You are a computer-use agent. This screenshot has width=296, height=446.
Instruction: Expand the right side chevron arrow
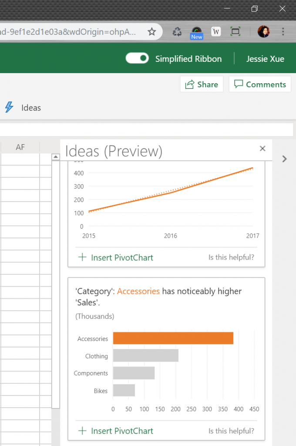coord(284,159)
